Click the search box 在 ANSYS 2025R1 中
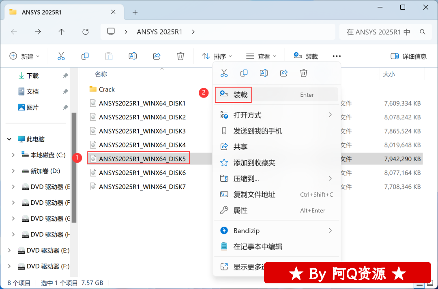The image size is (438, 289). click(x=386, y=32)
